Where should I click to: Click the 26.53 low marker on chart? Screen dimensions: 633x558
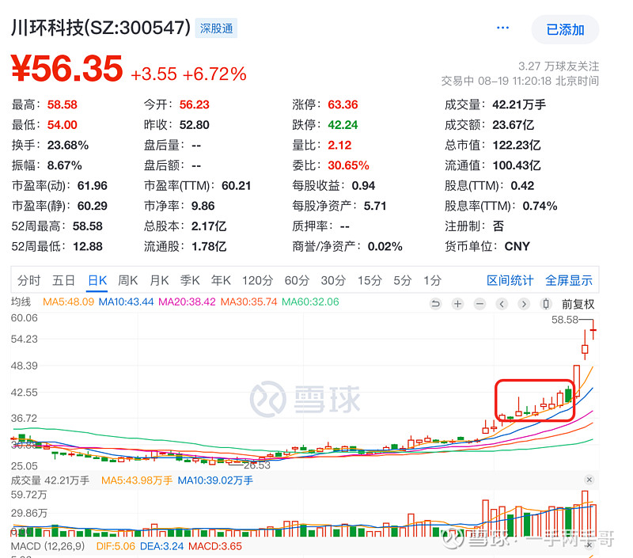256,465
